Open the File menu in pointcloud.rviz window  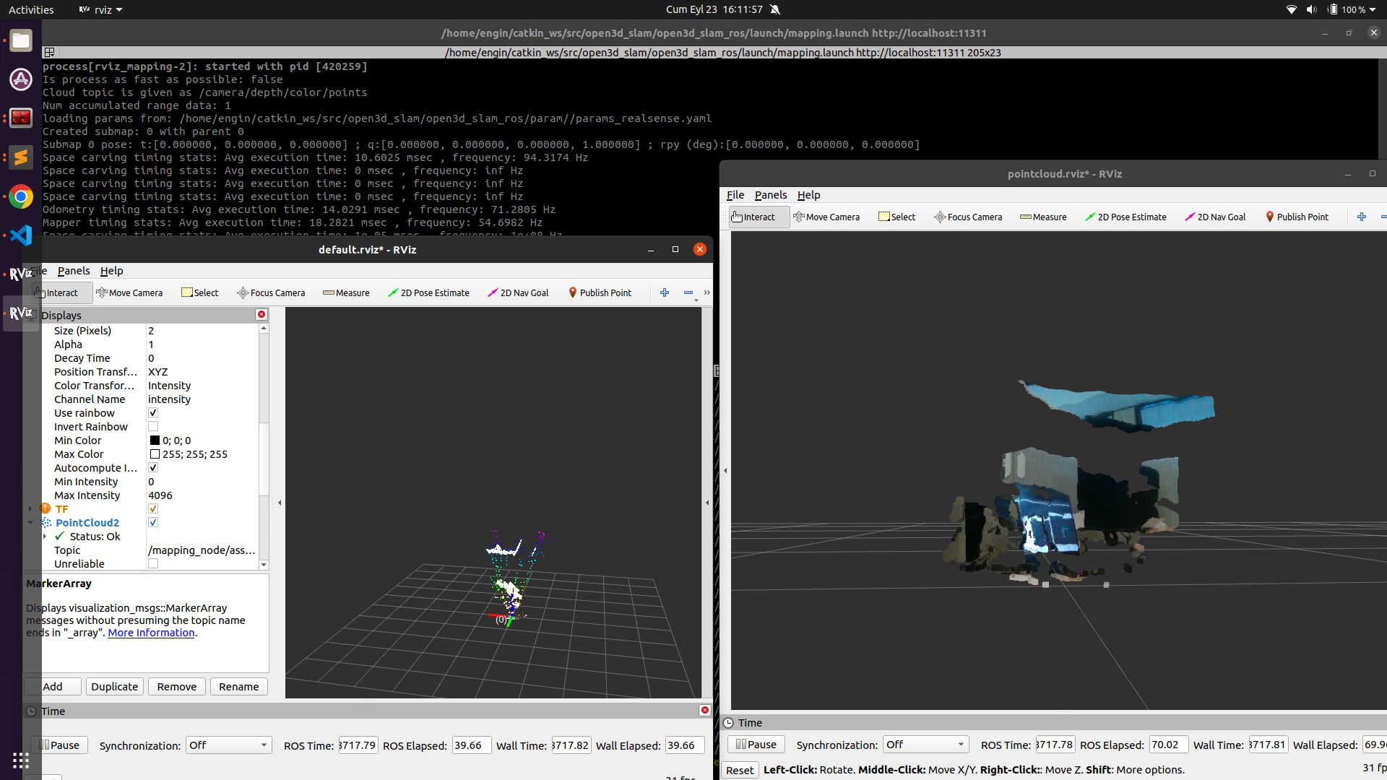click(x=735, y=195)
